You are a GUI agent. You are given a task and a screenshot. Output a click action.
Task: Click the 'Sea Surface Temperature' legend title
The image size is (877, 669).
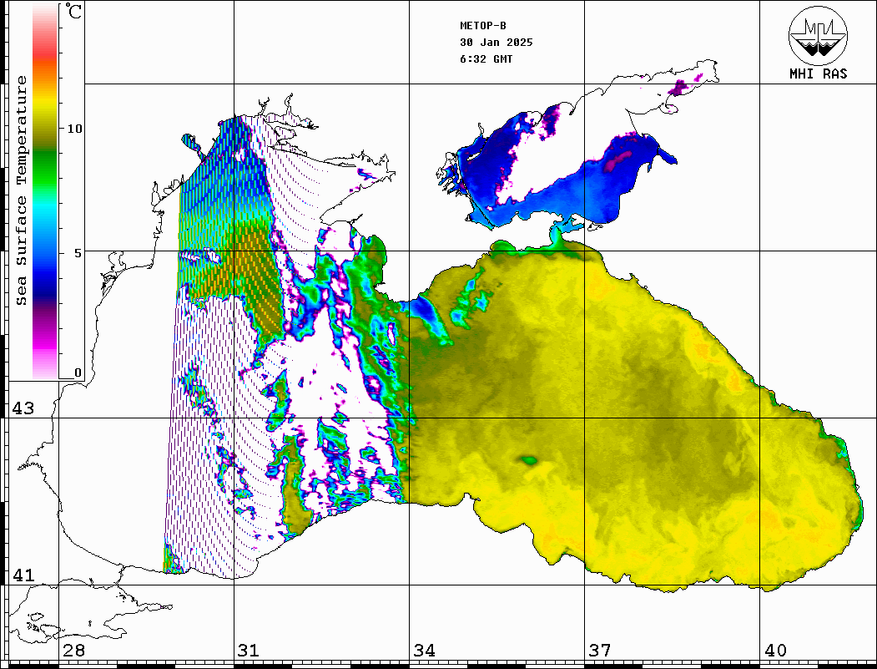(x=21, y=190)
